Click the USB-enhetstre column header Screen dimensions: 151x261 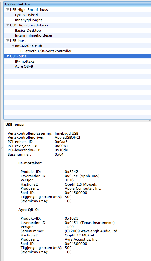(x=77, y=4)
